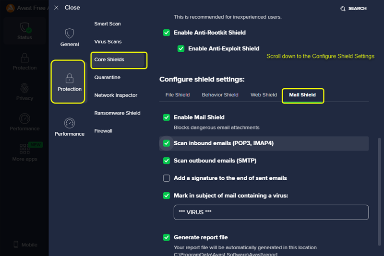Open Quarantine in the Protection menu
The image size is (384, 256).
(108, 78)
